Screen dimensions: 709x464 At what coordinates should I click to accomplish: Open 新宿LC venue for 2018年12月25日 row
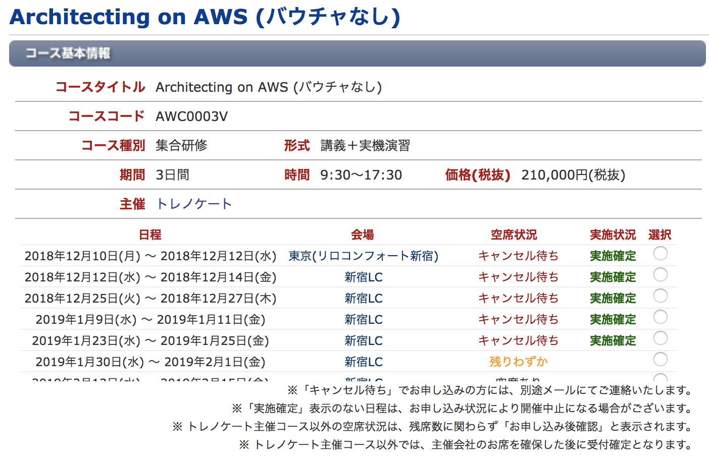tap(363, 298)
